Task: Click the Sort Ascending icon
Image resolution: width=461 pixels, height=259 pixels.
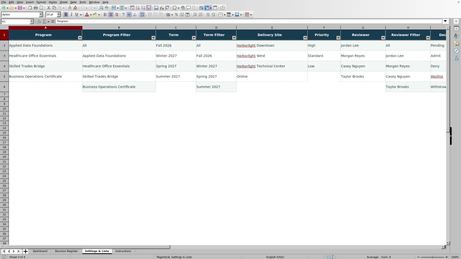Action: coord(138,8)
